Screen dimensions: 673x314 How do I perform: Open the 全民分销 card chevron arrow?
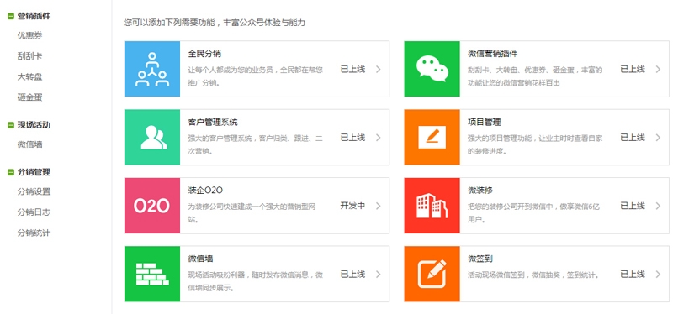(378, 69)
